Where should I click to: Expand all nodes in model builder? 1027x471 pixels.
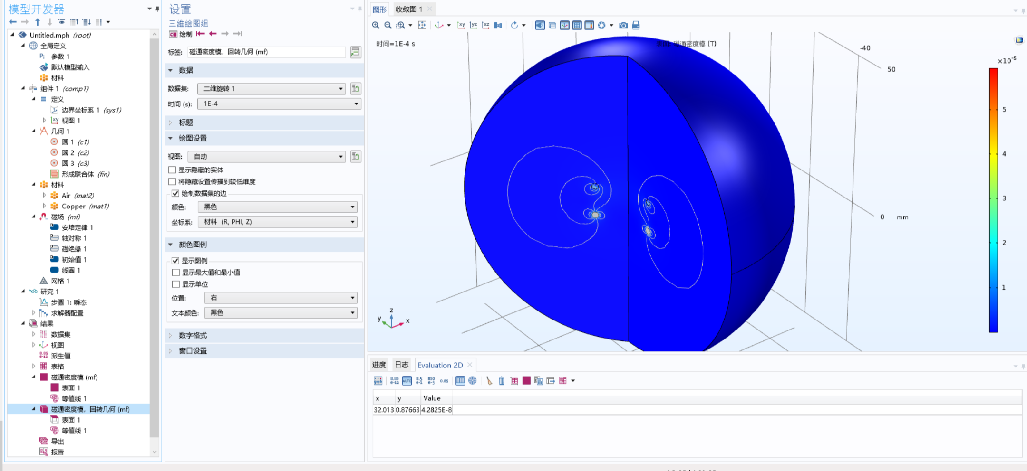87,22
